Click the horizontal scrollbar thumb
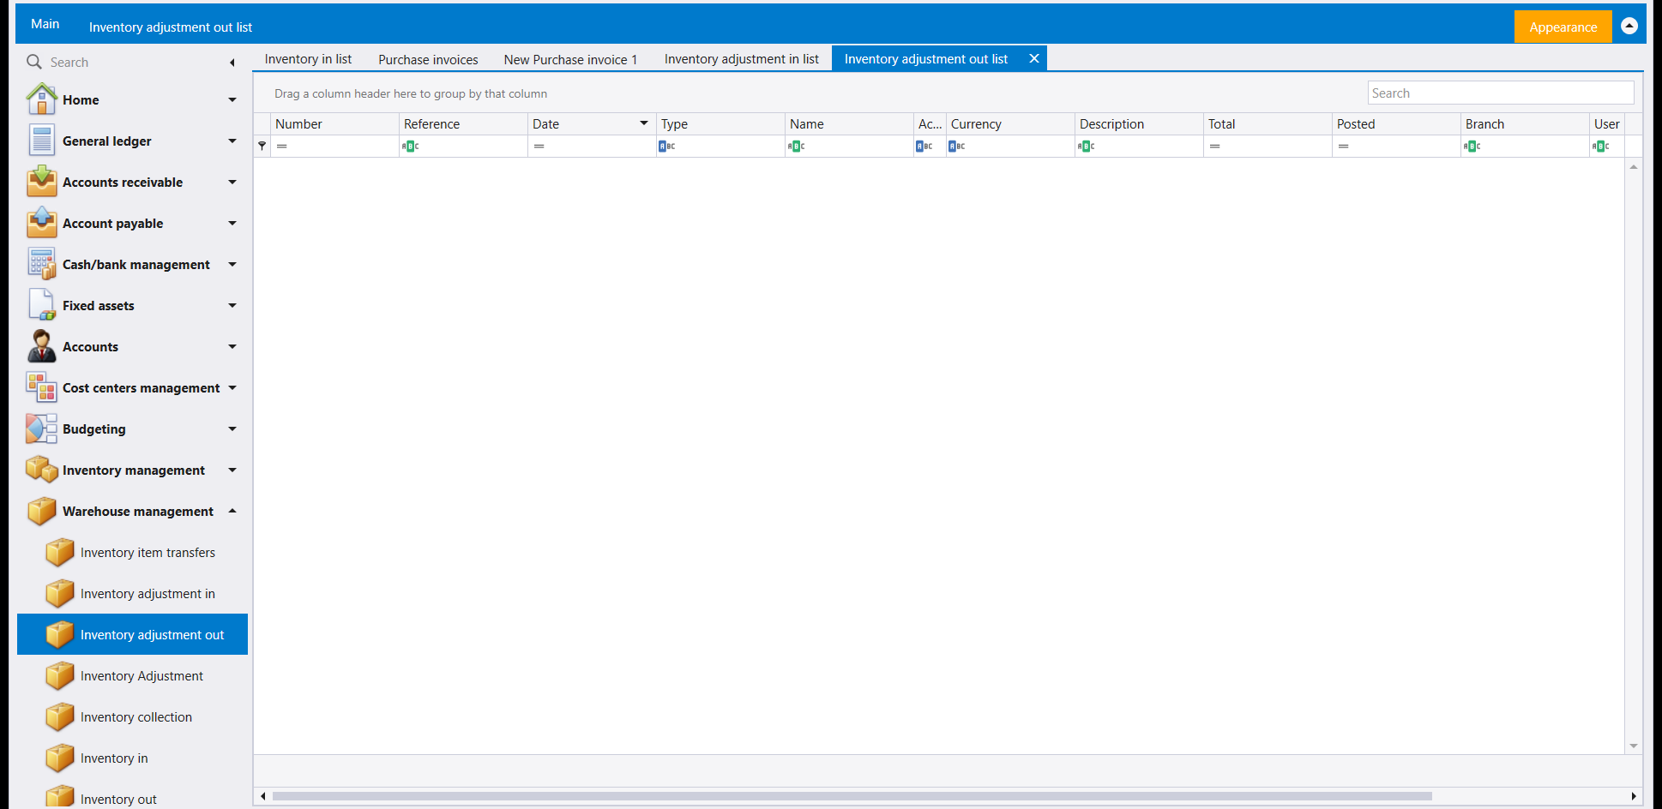Image resolution: width=1662 pixels, height=809 pixels. coord(852,796)
